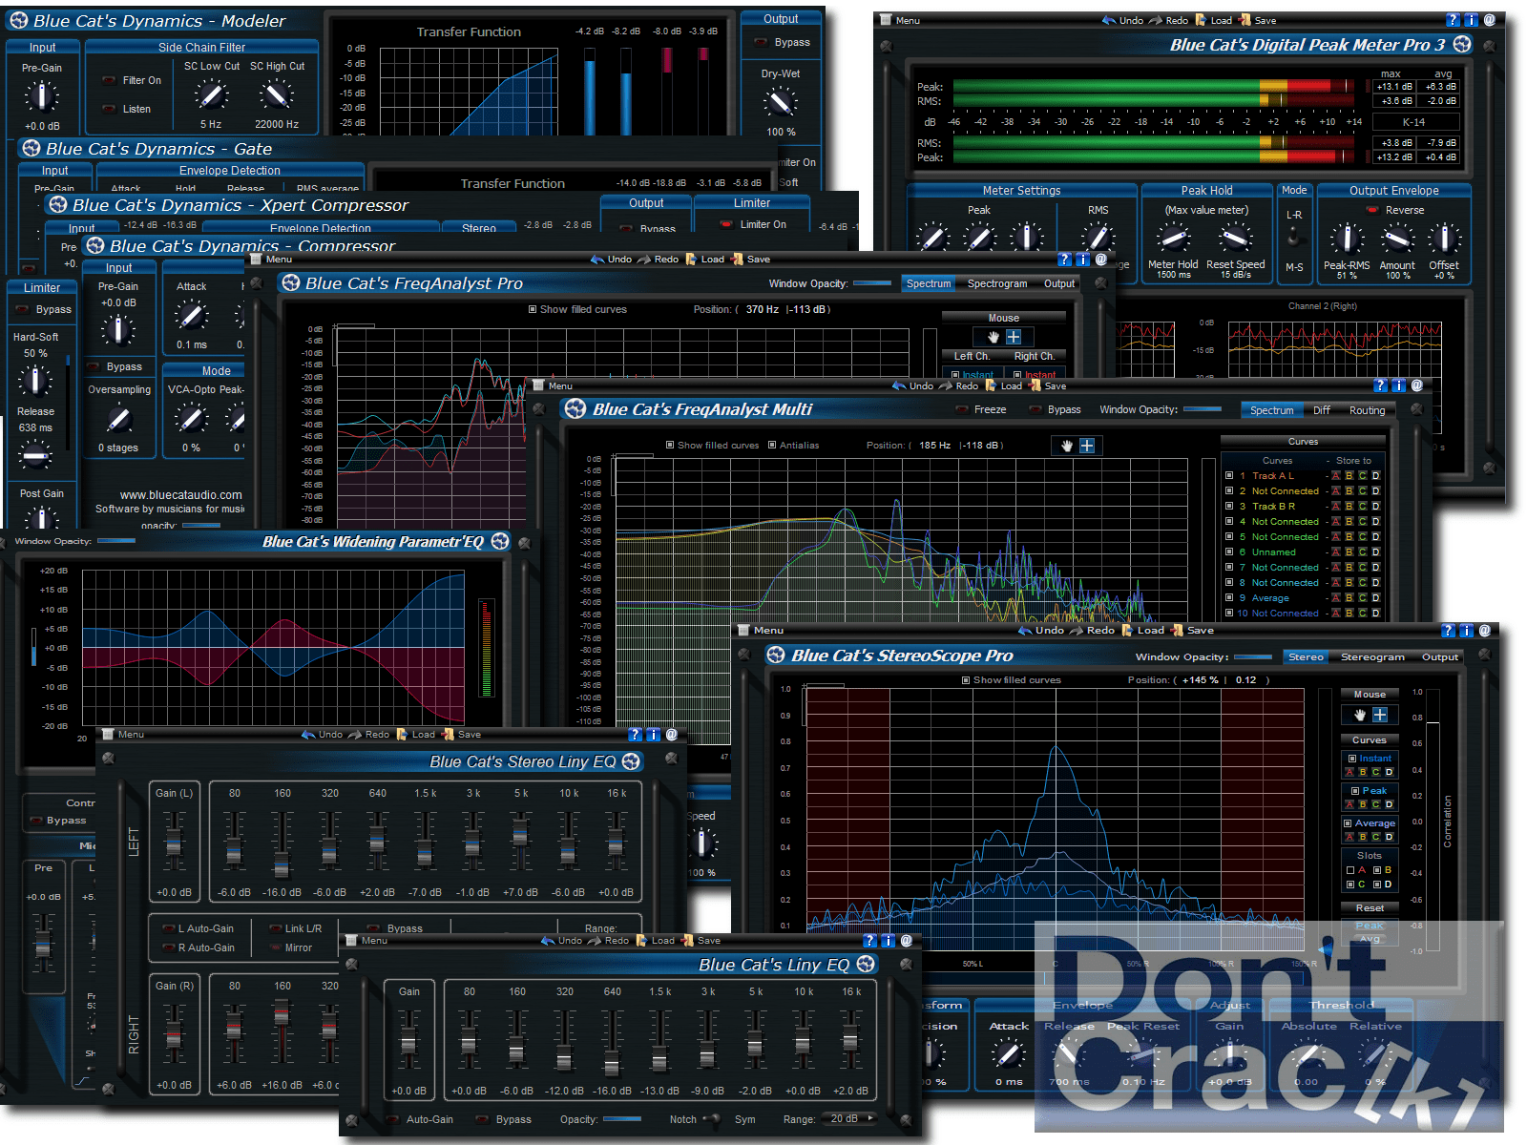Screen dimensions: 1527x1145
Task: Toggle Track A L curve checkbox
Action: click(x=1229, y=475)
